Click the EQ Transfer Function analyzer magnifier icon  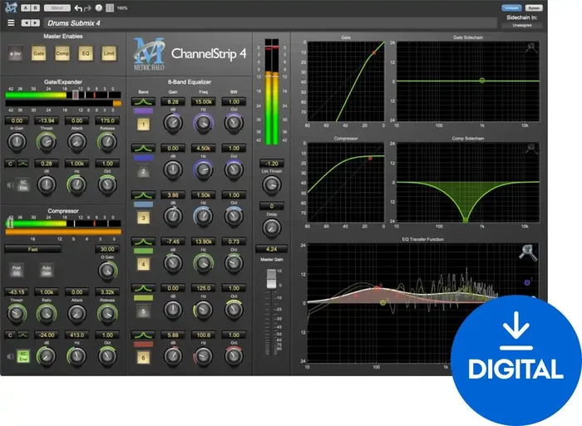pyautogui.click(x=528, y=252)
